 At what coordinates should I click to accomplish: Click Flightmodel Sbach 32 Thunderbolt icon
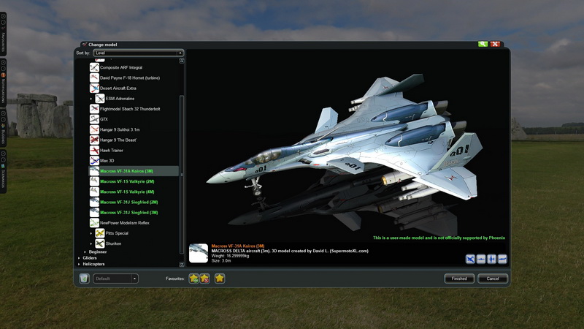[94, 109]
